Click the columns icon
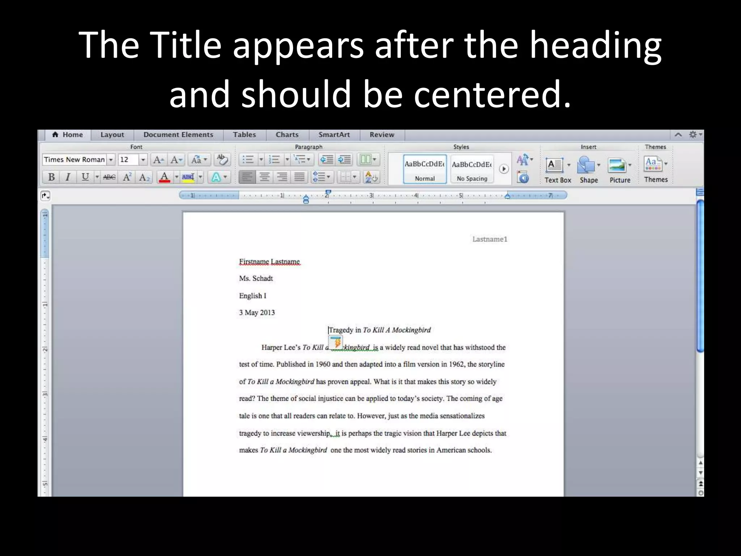Viewport: 741px width, 556px height. point(368,160)
